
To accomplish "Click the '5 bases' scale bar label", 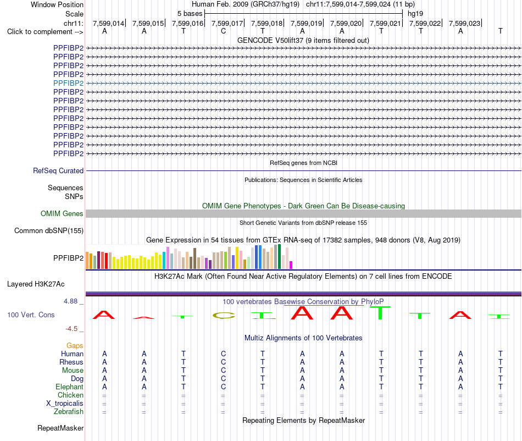I will tap(190, 14).
